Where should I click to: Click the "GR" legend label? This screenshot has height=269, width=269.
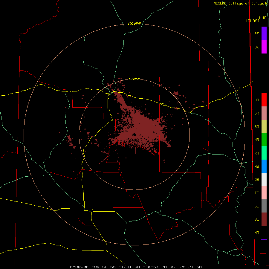[x=256, y=113]
